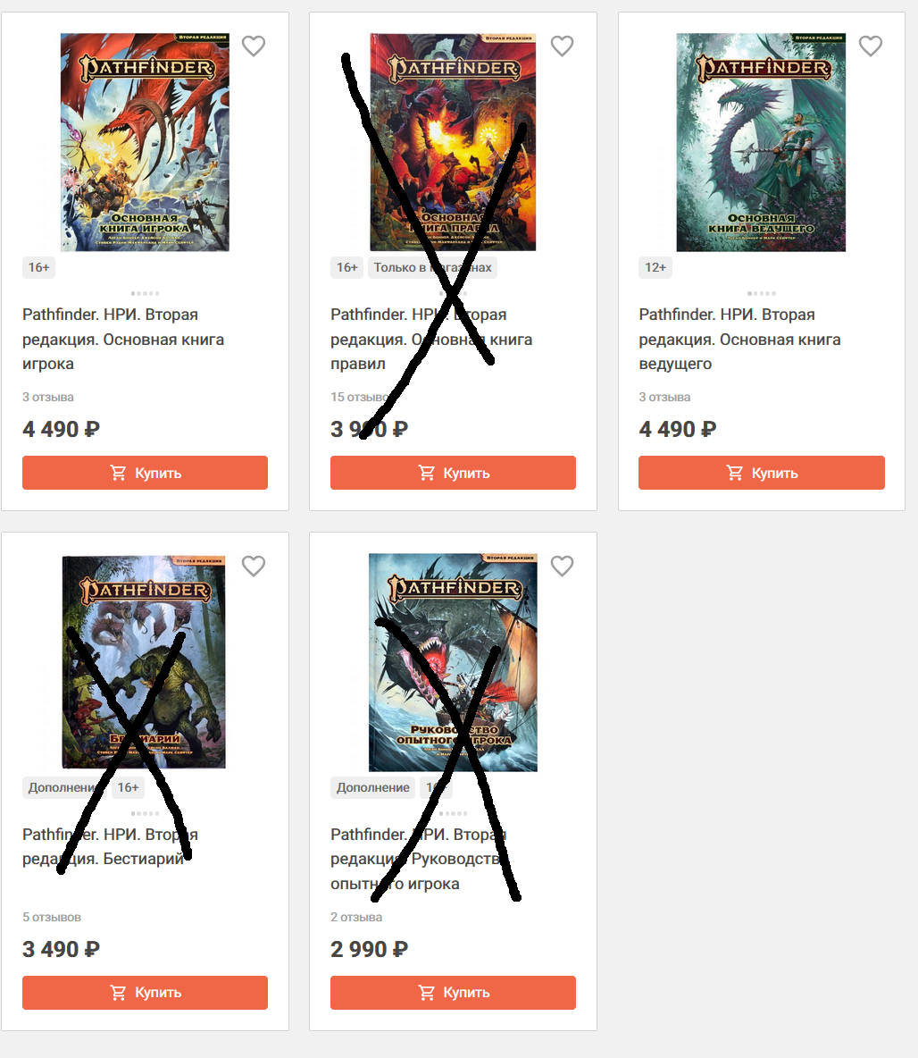This screenshot has height=1058, width=918.
Task: Open the Основная книга игрока cover image
Action: pos(145,142)
